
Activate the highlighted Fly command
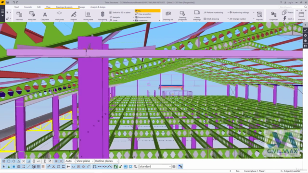[147, 11]
